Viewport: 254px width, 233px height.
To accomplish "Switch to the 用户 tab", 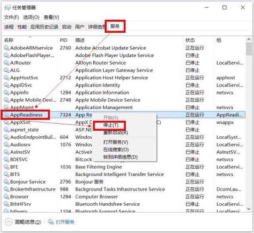I will coord(80,27).
